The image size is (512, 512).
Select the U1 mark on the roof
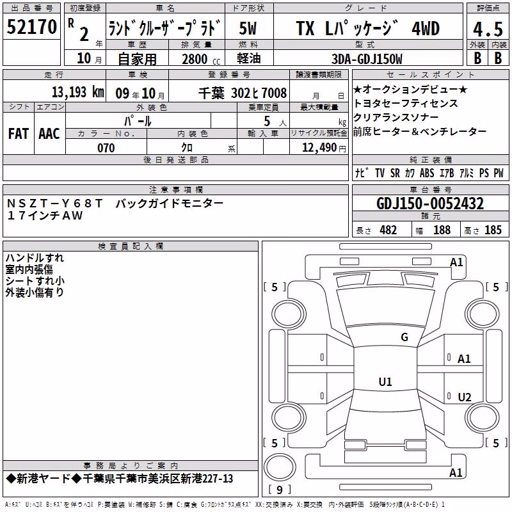click(385, 381)
